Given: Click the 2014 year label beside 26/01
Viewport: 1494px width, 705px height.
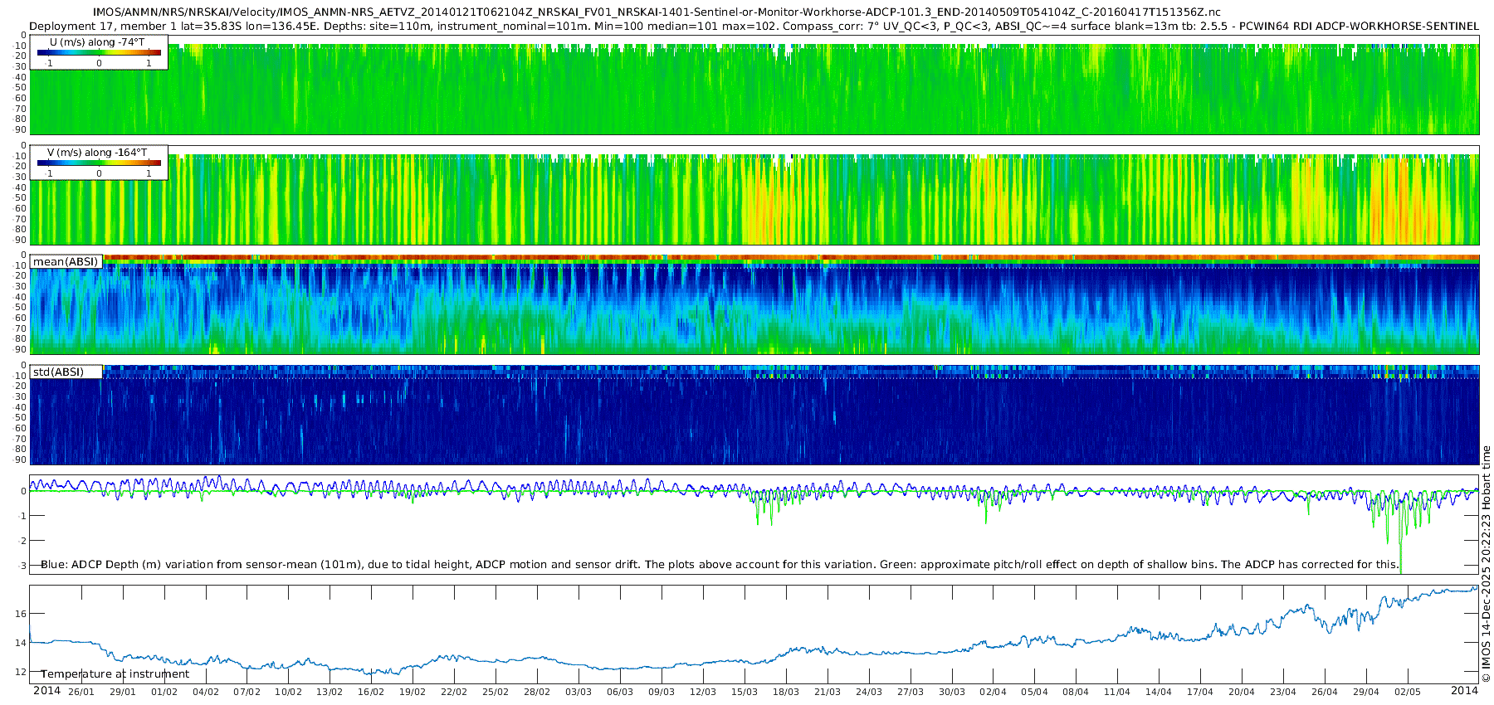Looking at the screenshot, I should tap(46, 691).
